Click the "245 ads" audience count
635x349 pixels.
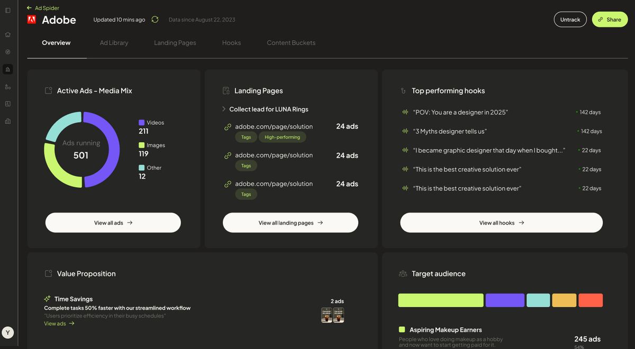587,339
